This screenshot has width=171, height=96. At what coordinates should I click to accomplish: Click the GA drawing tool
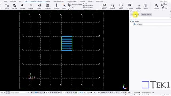coord(130,6)
